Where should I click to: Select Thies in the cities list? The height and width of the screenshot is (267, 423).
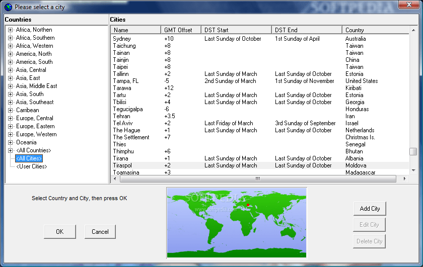point(119,144)
